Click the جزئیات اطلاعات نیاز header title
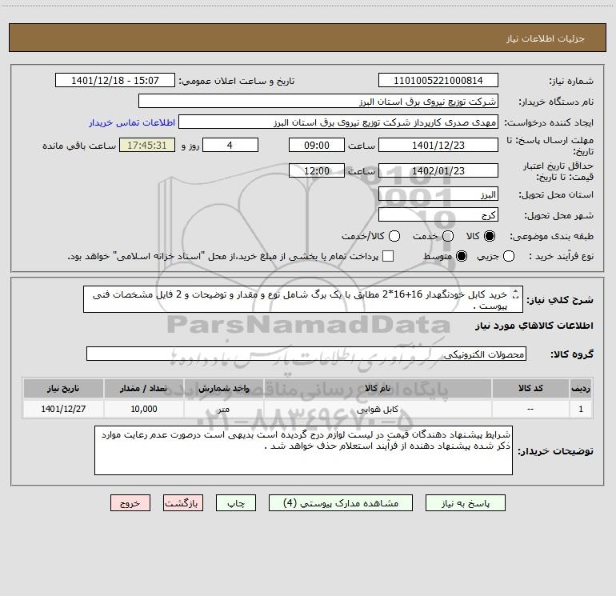616x596 pixels. (x=546, y=38)
